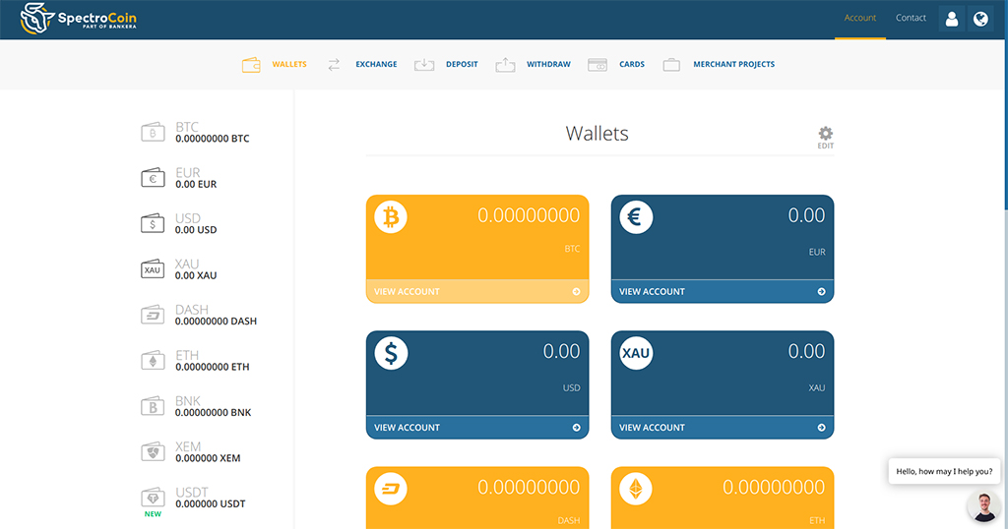1008x529 pixels.
Task: Click the Ethereum symbol on ETH card
Action: click(x=636, y=490)
